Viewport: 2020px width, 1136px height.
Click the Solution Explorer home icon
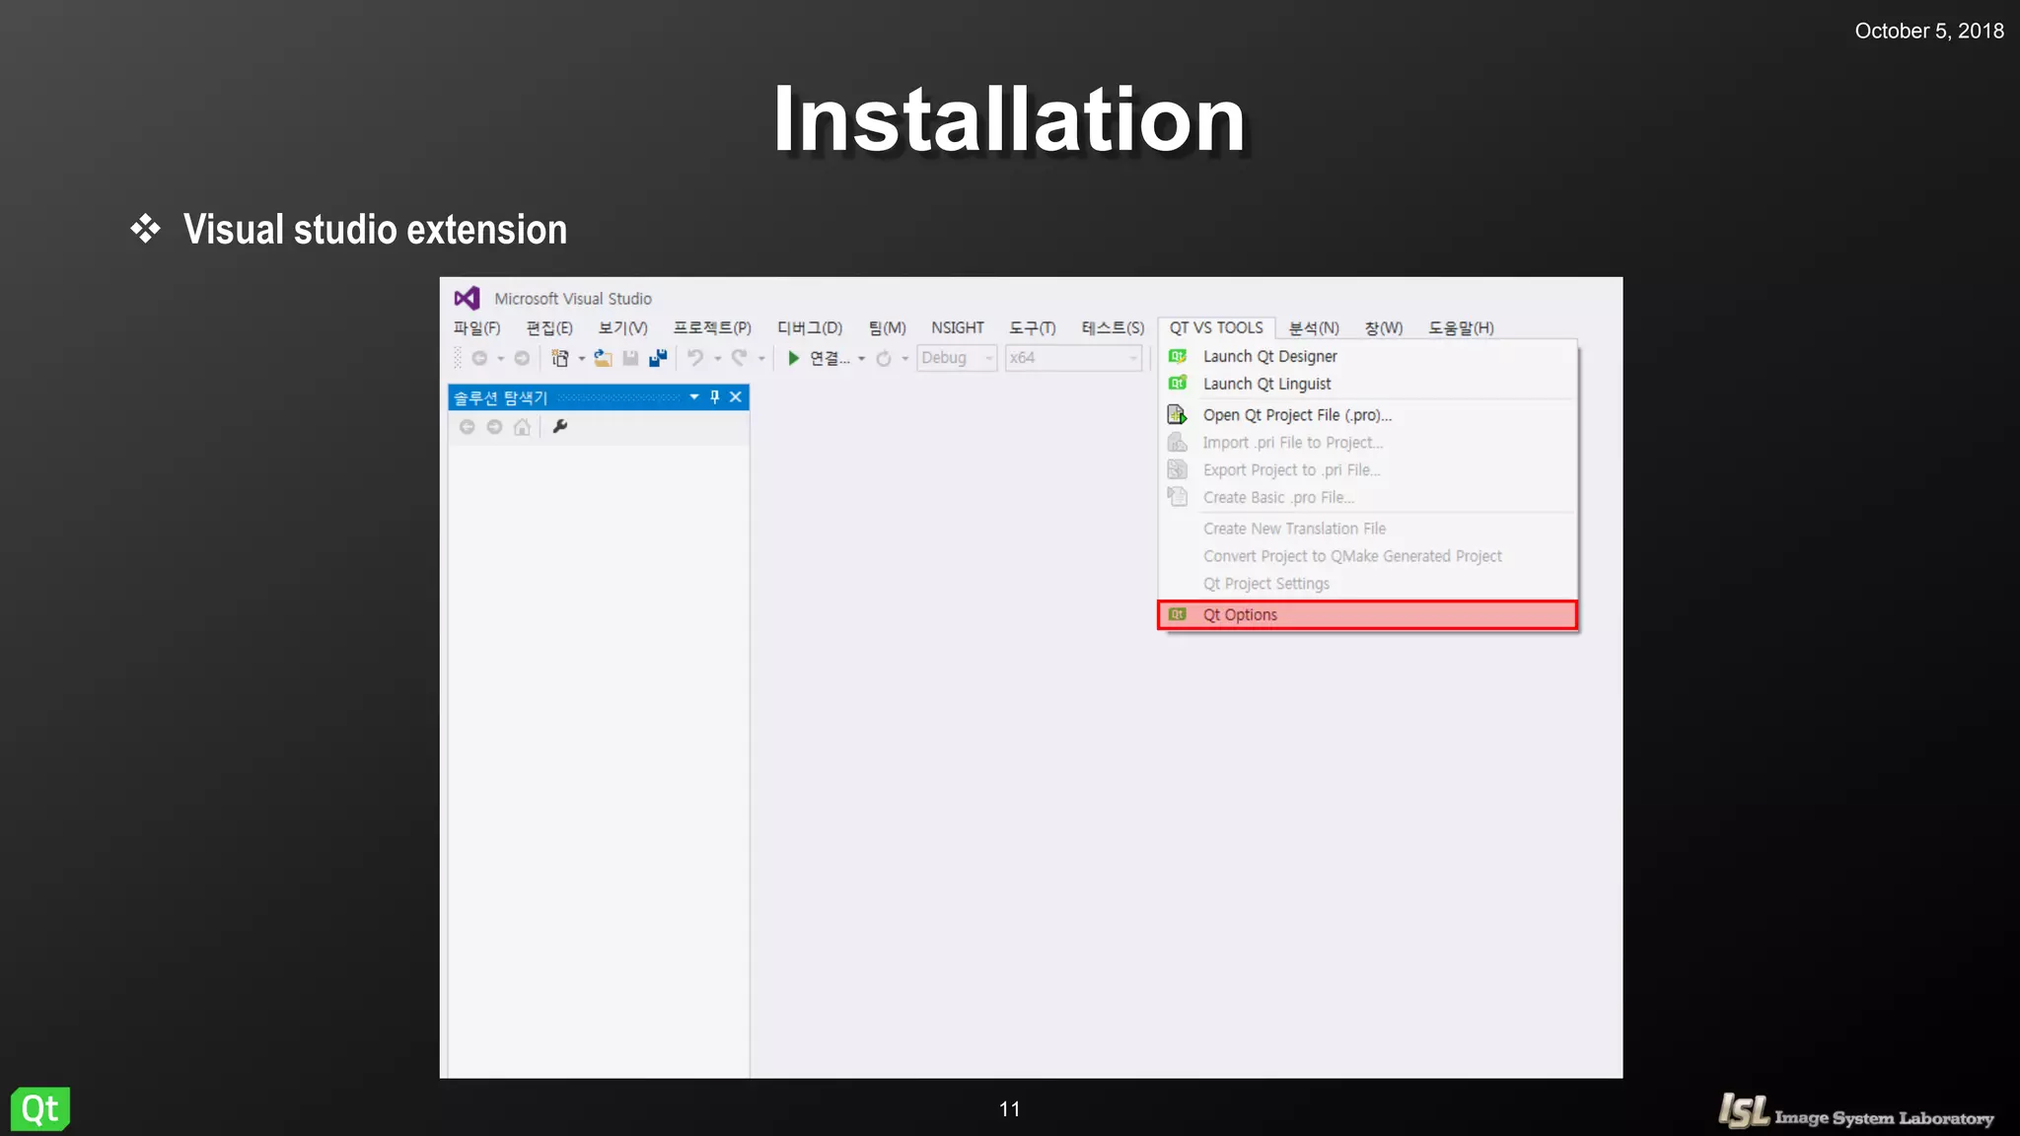[x=522, y=427]
